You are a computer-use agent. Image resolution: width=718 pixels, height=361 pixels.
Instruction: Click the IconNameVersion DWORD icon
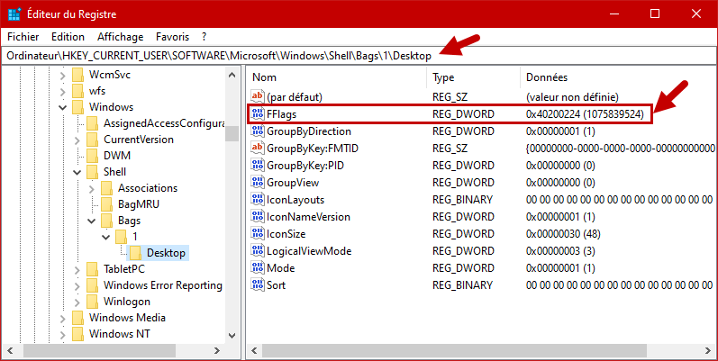[258, 217]
